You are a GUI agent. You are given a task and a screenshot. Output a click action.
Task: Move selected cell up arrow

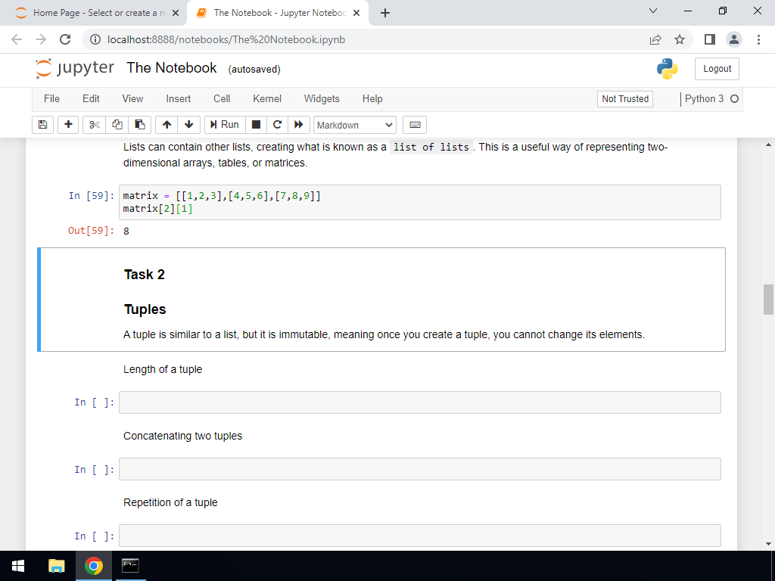coord(167,125)
